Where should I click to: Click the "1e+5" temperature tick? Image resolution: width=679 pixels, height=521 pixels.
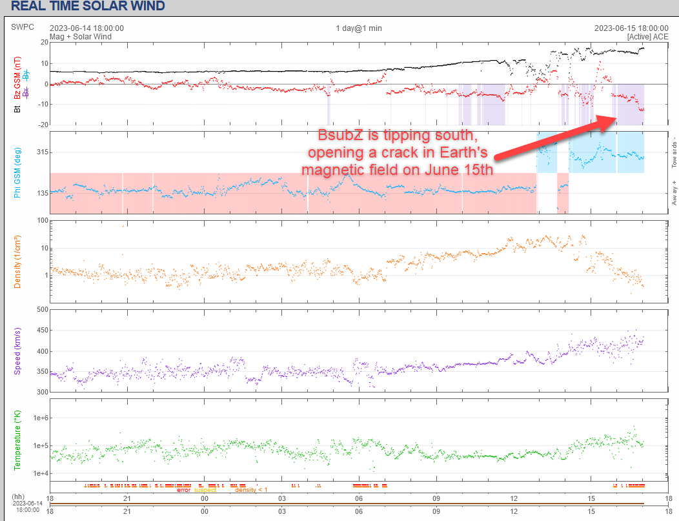coord(41,445)
